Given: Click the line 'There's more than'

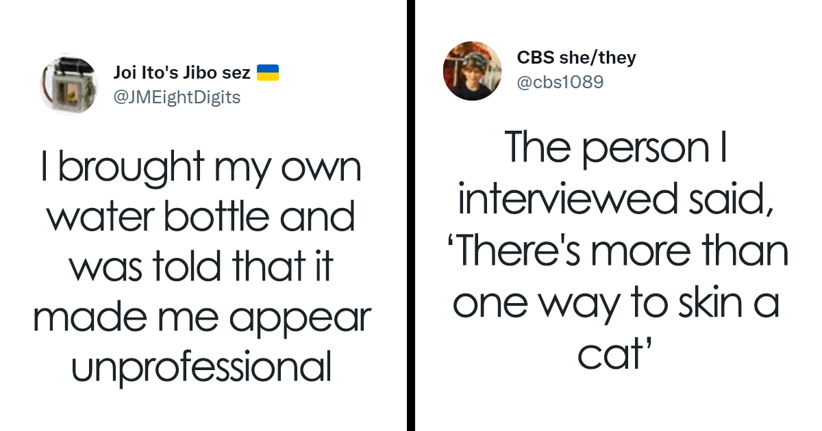Looking at the screenshot, I should click(x=622, y=250).
